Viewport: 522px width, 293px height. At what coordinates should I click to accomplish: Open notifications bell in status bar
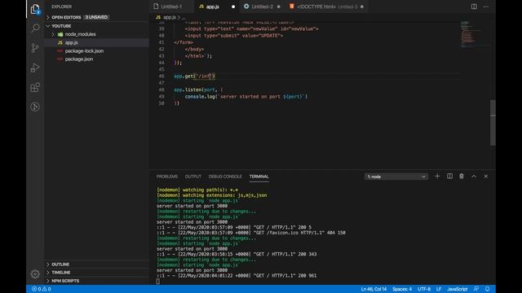point(488,289)
